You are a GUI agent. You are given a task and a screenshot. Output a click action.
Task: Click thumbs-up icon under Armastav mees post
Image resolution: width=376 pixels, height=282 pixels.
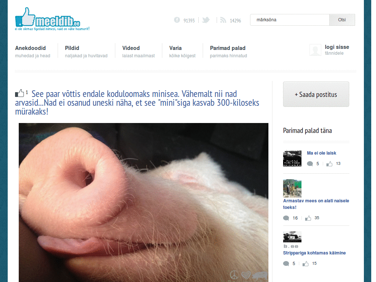308,218
